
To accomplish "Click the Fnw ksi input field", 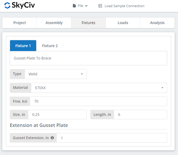I will (x=99, y=101).
